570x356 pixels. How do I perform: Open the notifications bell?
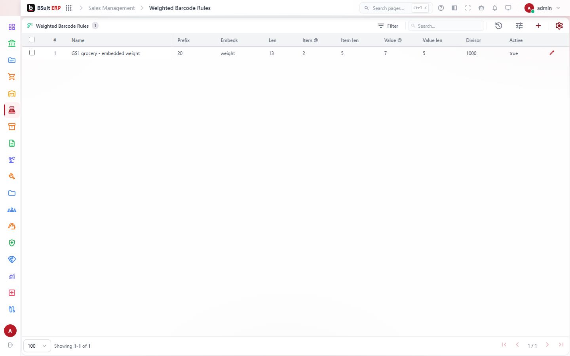click(495, 8)
